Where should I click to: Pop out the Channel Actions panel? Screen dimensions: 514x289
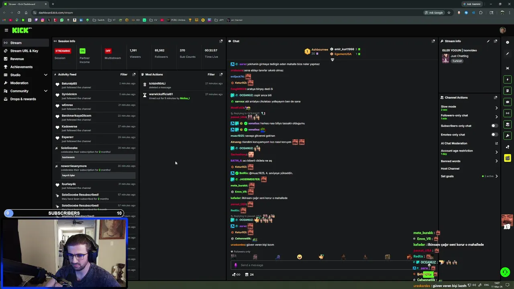click(496, 98)
